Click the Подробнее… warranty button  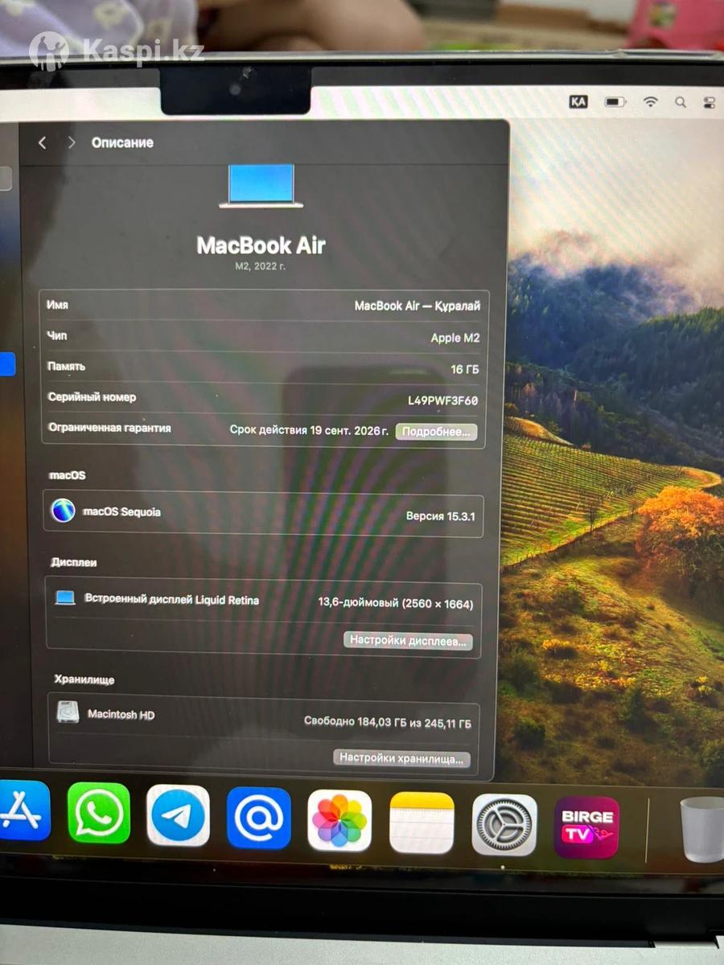click(x=436, y=432)
